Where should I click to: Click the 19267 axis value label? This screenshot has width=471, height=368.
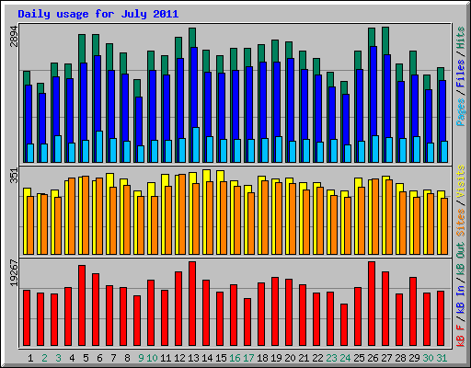pyautogui.click(x=14, y=273)
